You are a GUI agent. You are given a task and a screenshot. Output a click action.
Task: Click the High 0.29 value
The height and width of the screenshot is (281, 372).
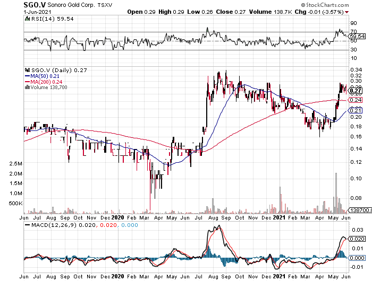pyautogui.click(x=171, y=12)
